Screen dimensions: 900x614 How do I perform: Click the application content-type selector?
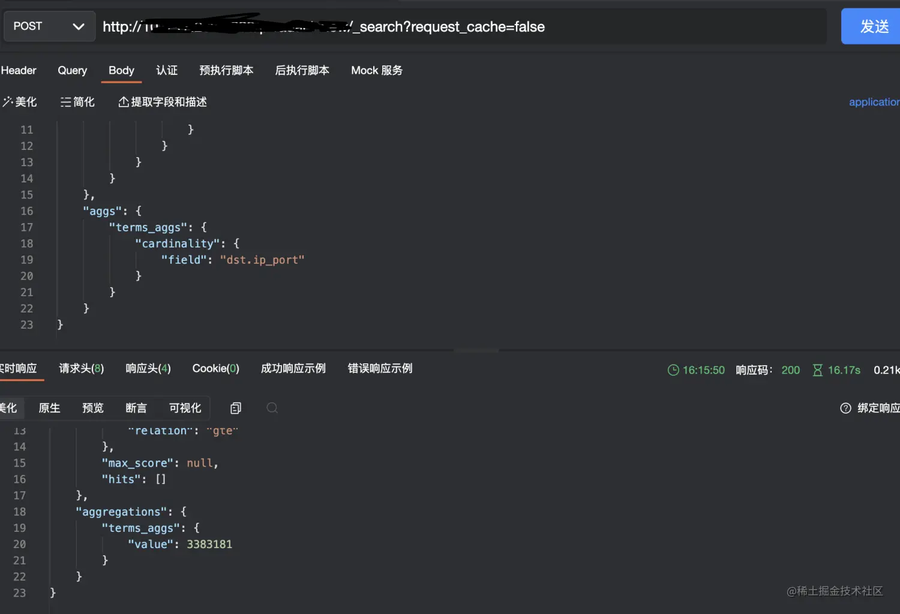(x=874, y=102)
